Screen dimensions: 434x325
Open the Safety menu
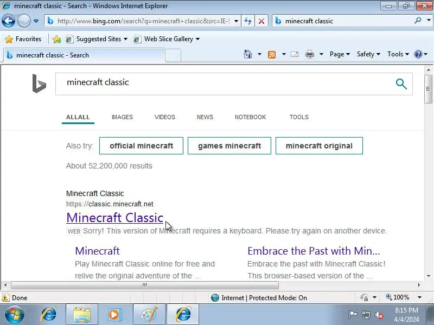click(x=368, y=54)
